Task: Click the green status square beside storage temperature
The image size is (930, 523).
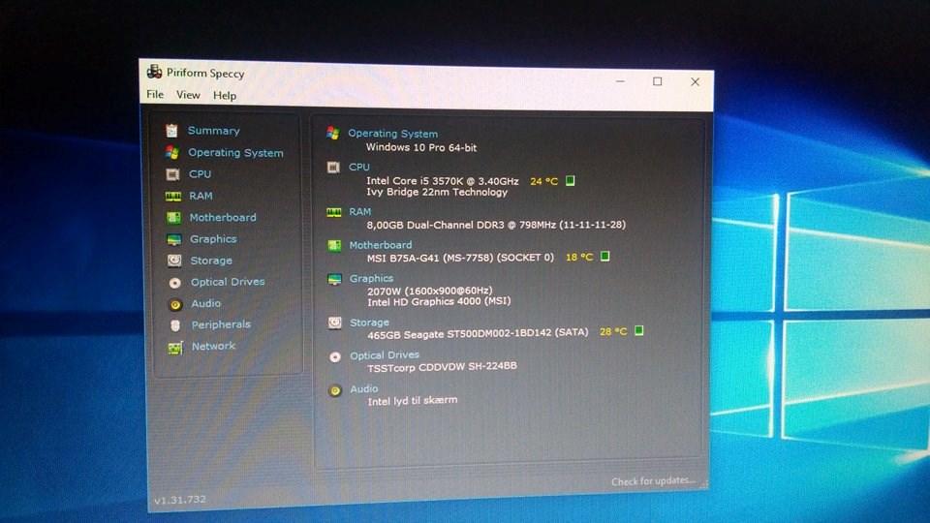Action: 638,330
